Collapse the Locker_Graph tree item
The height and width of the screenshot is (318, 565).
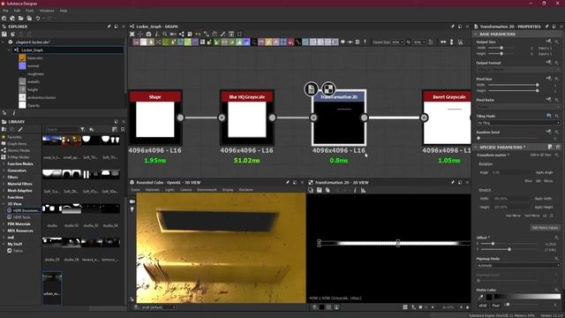coord(9,50)
